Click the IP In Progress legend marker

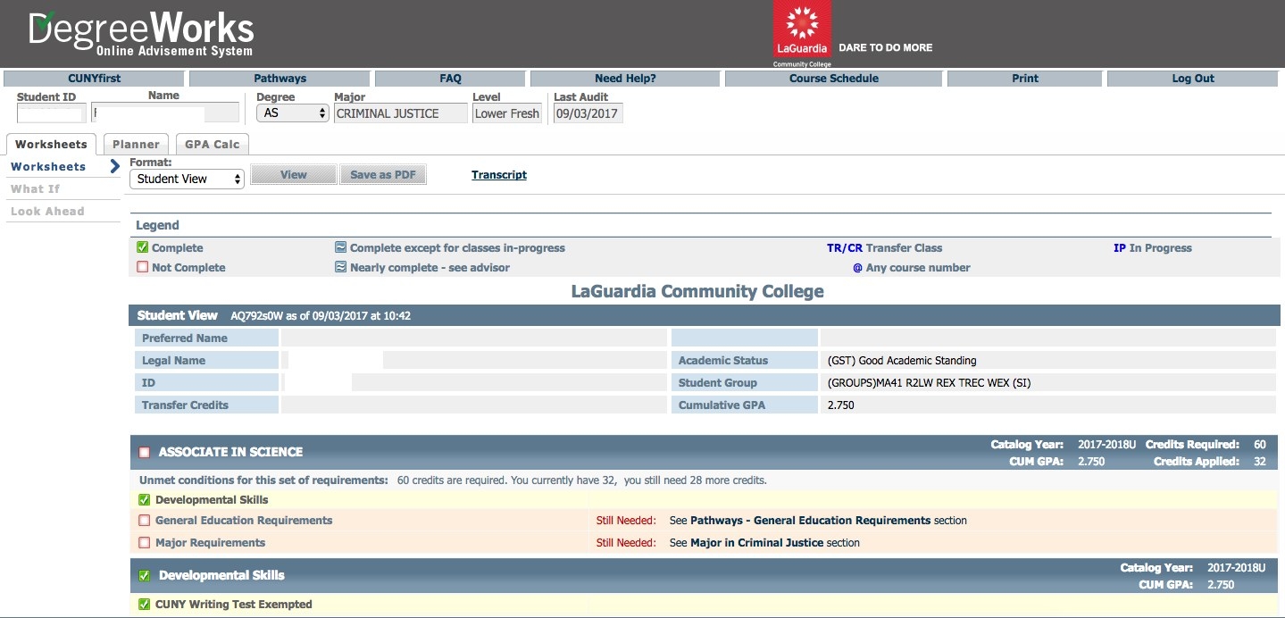[1120, 248]
